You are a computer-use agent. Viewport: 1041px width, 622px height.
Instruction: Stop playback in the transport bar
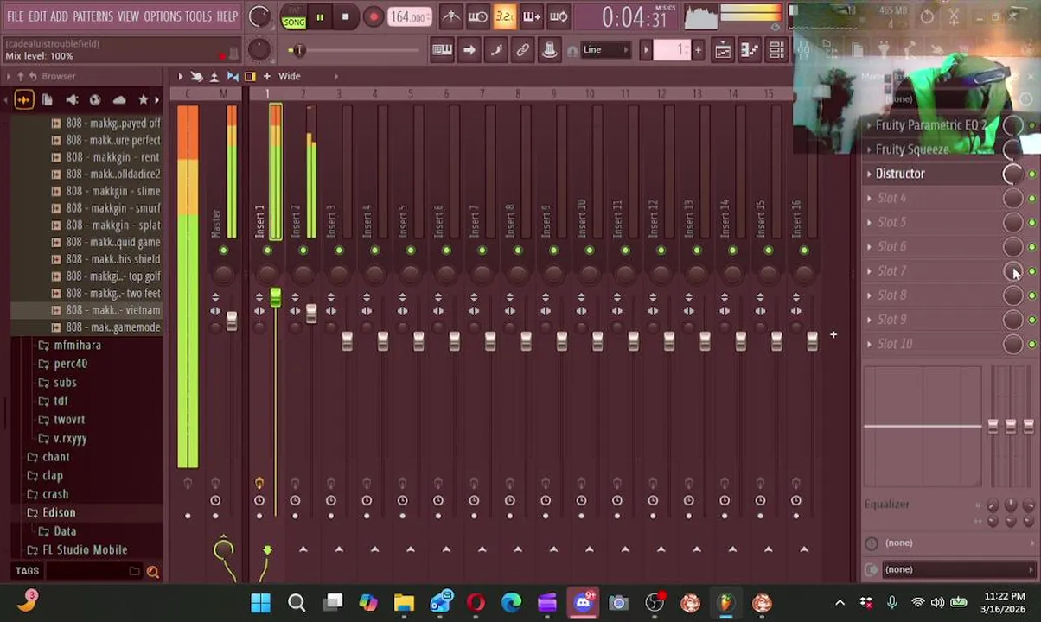[345, 16]
